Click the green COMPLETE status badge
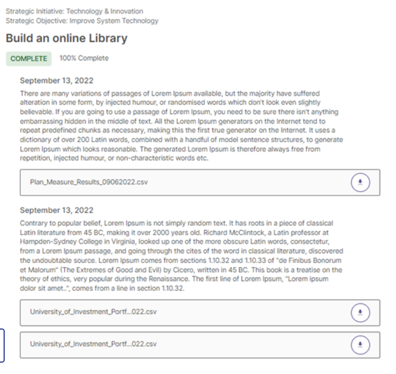Screen dimensions: 396x374 [29, 59]
